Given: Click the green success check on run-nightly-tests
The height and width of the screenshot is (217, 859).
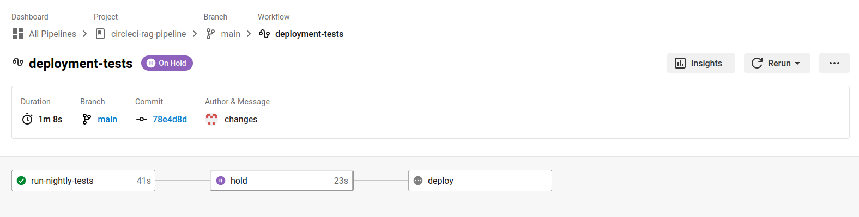Looking at the screenshot, I should (x=21, y=181).
